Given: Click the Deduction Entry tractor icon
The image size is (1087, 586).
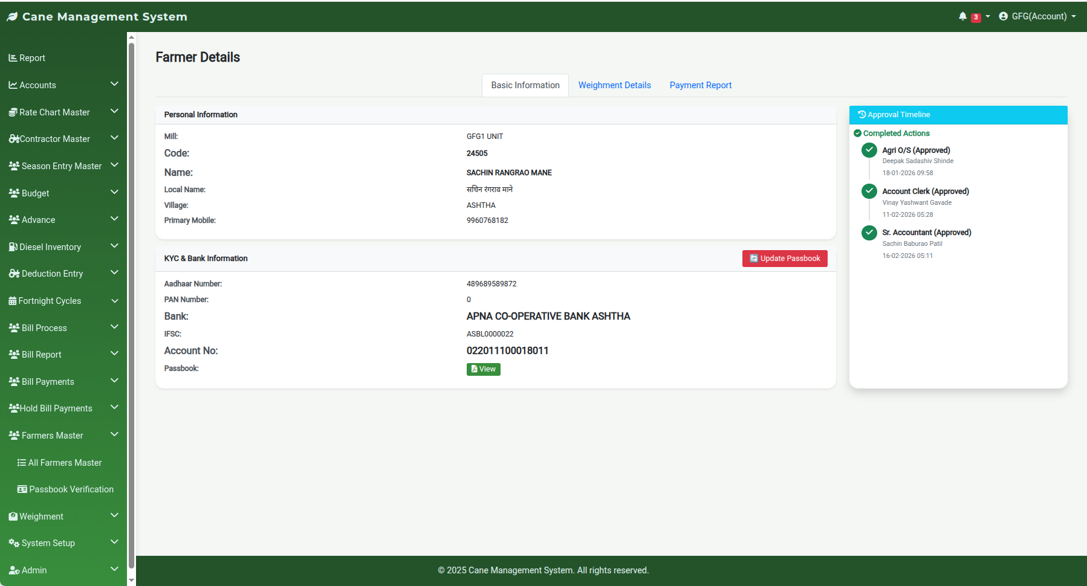Looking at the screenshot, I should pyautogui.click(x=14, y=274).
